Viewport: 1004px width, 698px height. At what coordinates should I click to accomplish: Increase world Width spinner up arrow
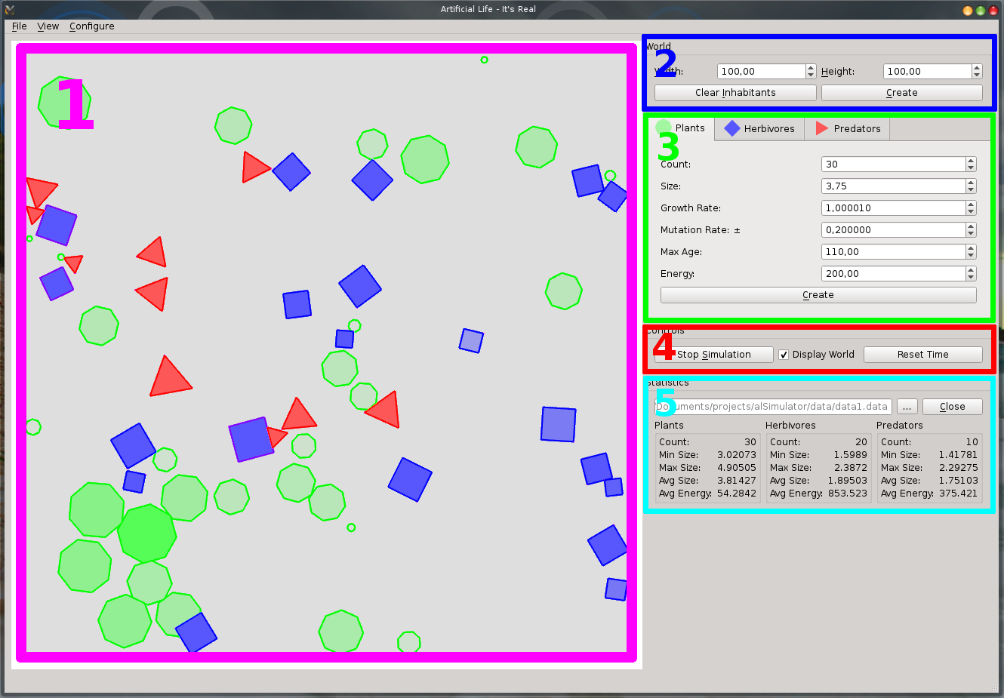811,68
